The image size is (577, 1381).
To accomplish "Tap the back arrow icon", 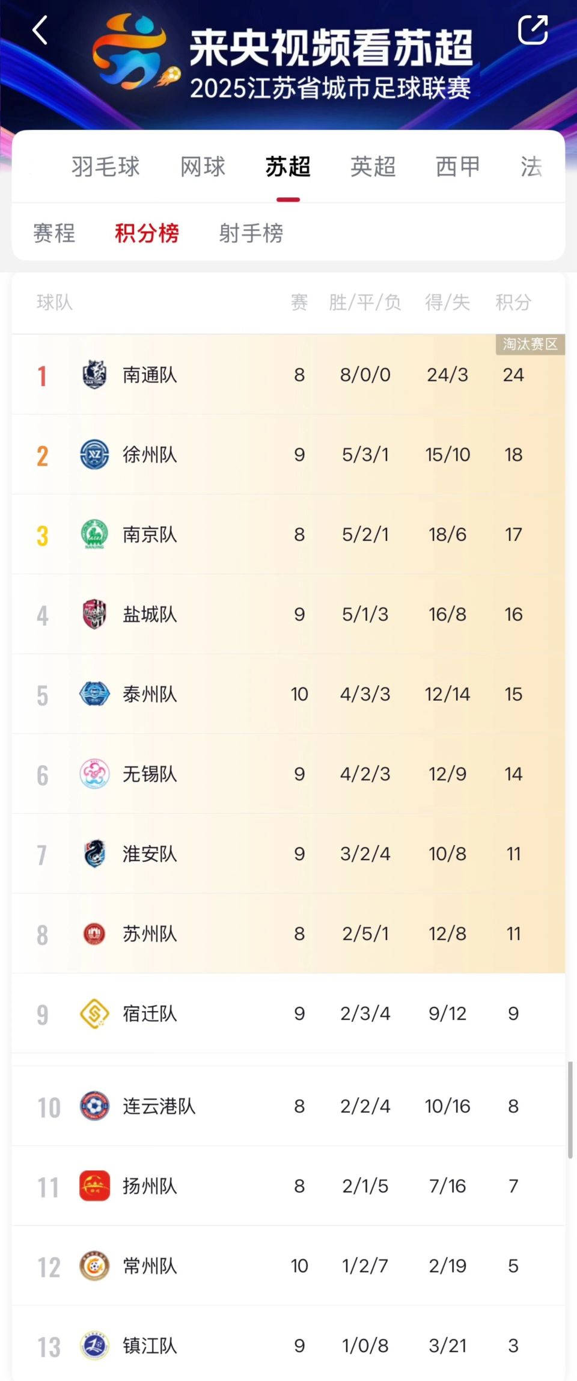I will tap(40, 30).
